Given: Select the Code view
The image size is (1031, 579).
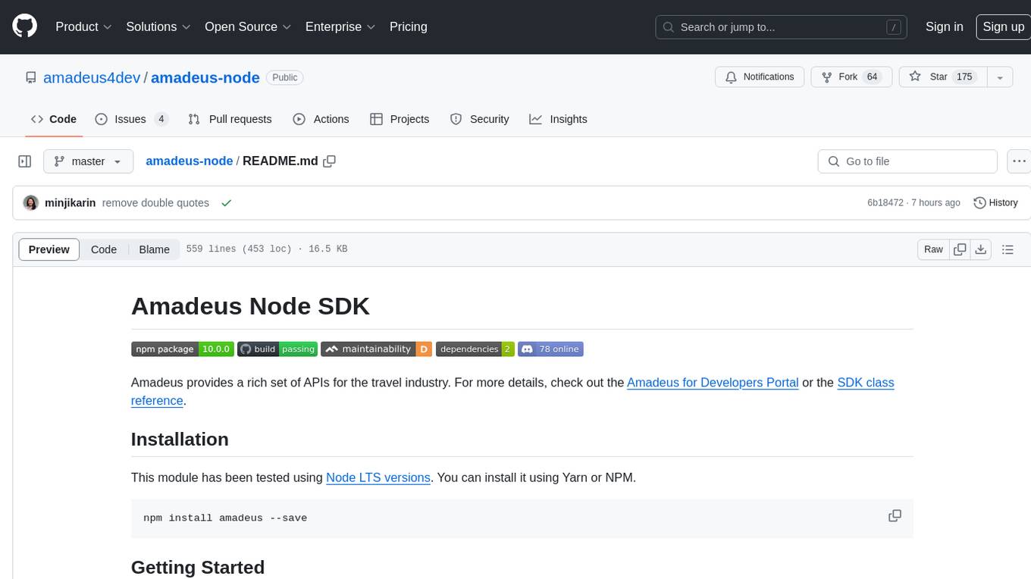Looking at the screenshot, I should (104, 249).
